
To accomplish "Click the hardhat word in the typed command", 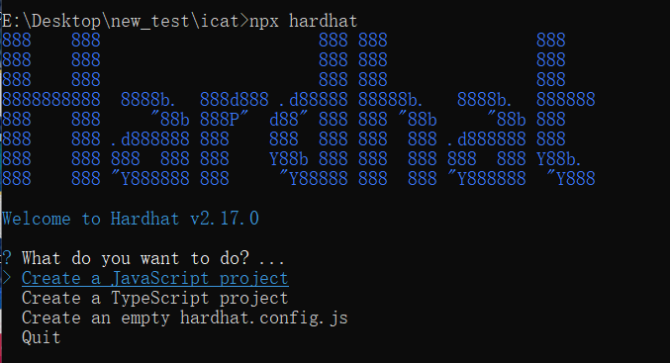I will 323,21.
